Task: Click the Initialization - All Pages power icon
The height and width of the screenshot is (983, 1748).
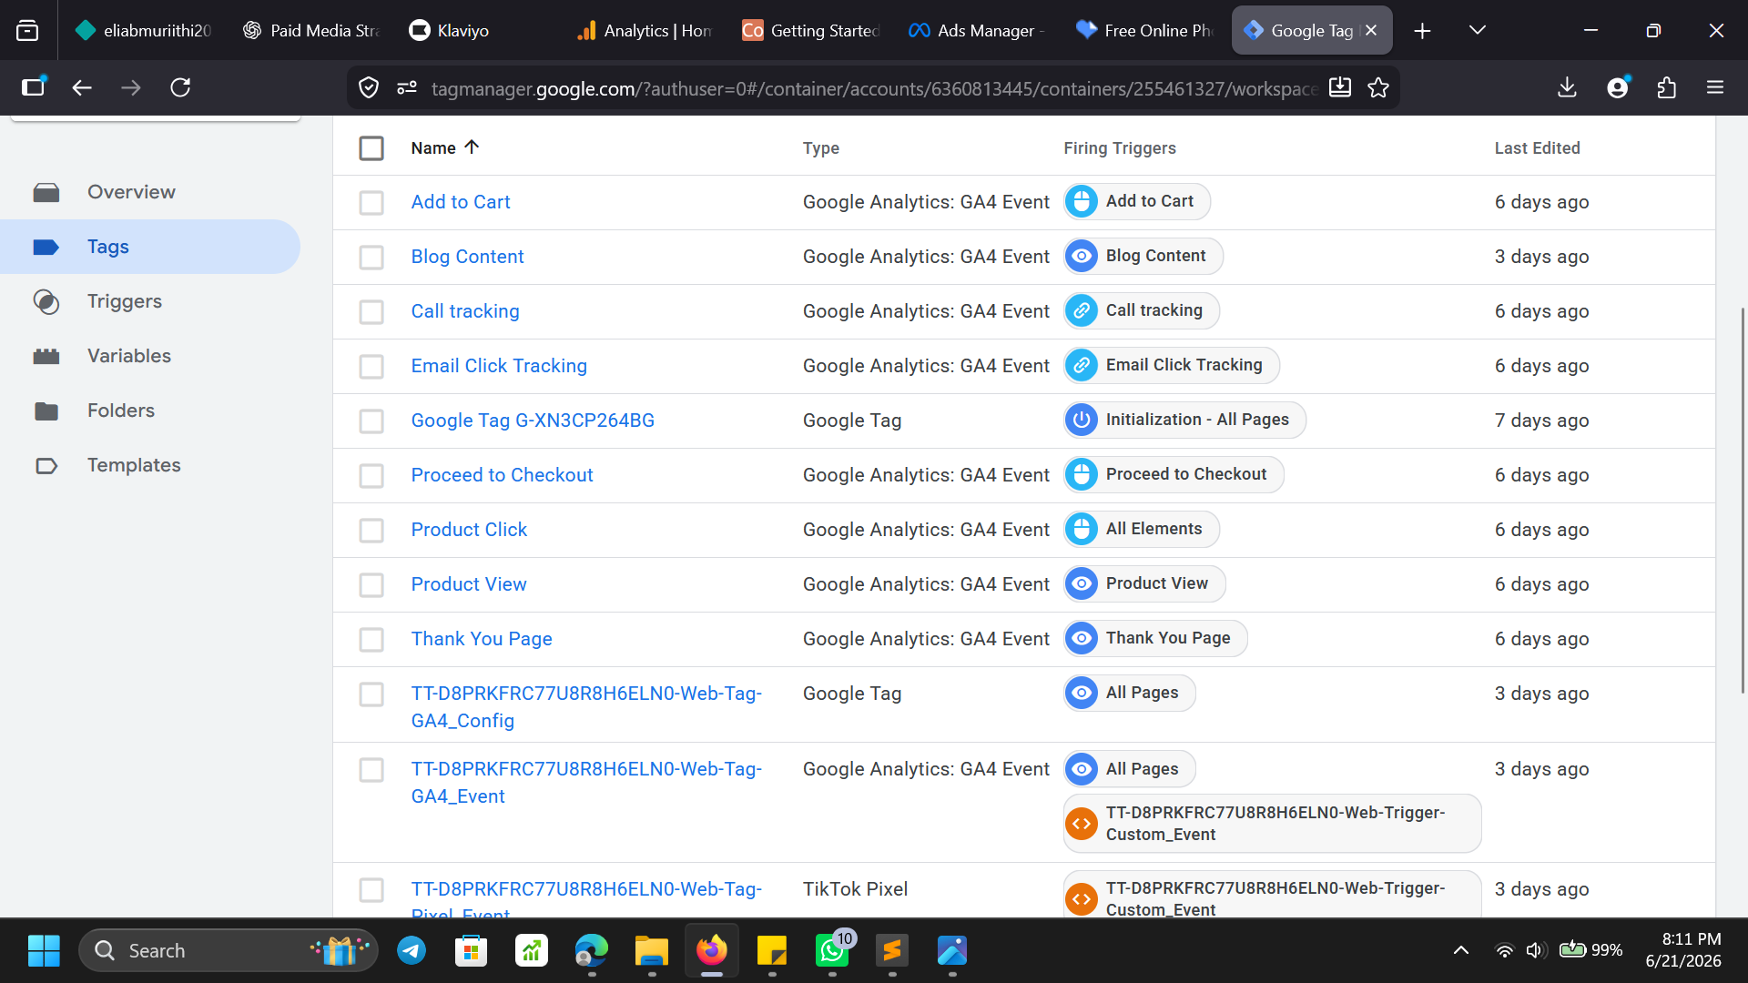Action: pyautogui.click(x=1082, y=420)
